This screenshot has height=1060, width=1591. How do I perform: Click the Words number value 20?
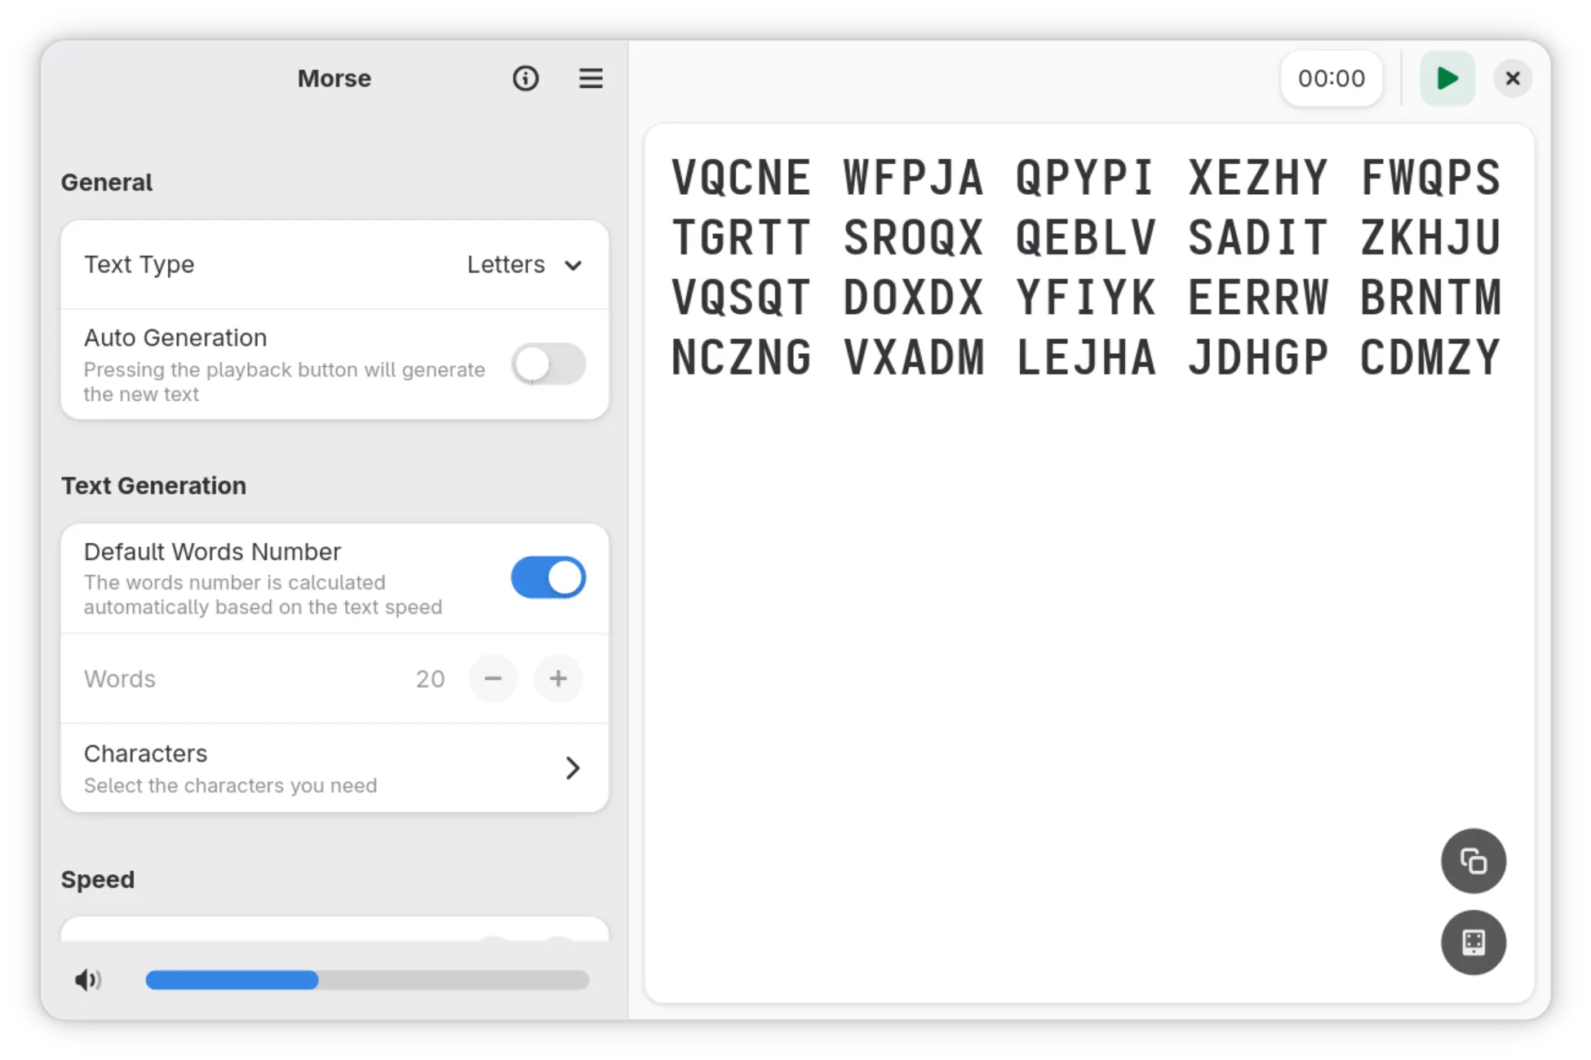click(x=430, y=679)
